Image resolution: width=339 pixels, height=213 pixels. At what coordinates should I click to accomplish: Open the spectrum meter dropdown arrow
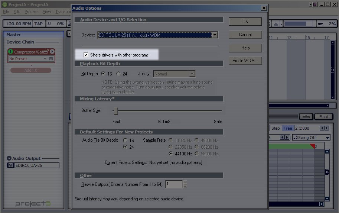coord(281,24)
